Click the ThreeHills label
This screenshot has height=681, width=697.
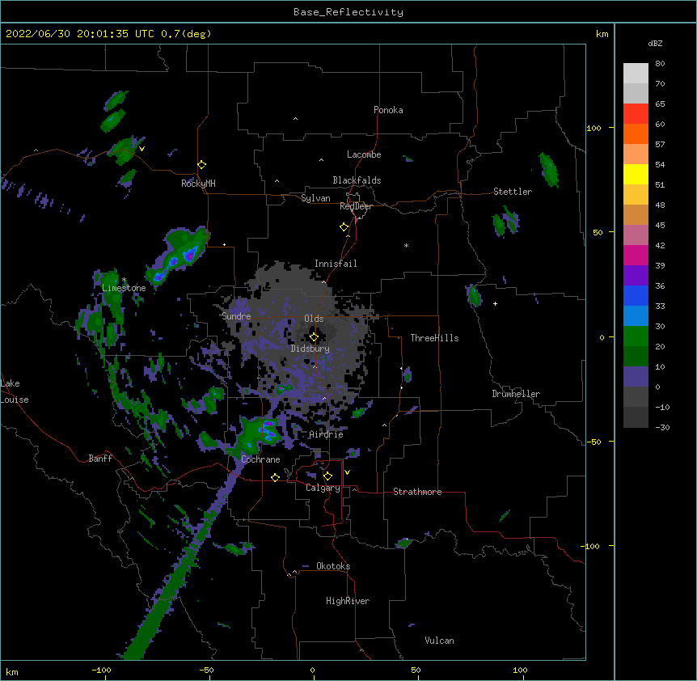[434, 338]
